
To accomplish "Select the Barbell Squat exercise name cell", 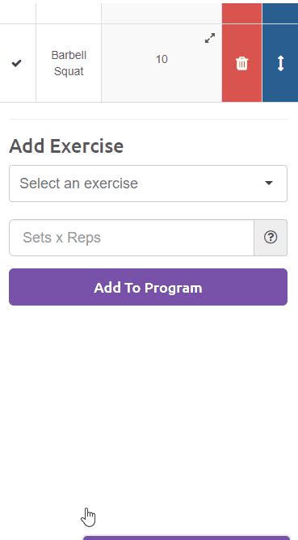I will [x=69, y=63].
